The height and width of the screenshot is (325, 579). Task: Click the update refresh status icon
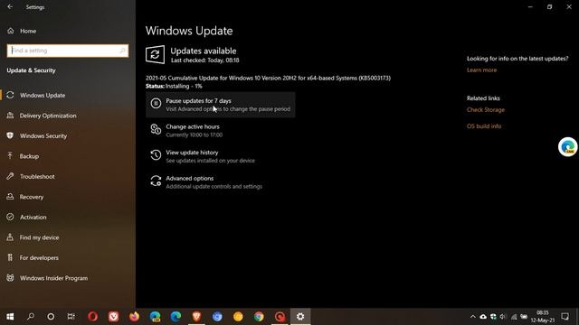coord(155,54)
